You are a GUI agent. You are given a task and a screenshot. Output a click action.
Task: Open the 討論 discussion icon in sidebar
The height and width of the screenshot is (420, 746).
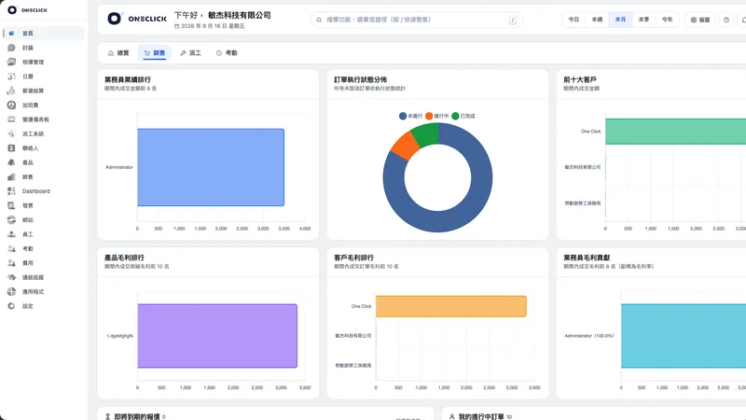tap(11, 48)
